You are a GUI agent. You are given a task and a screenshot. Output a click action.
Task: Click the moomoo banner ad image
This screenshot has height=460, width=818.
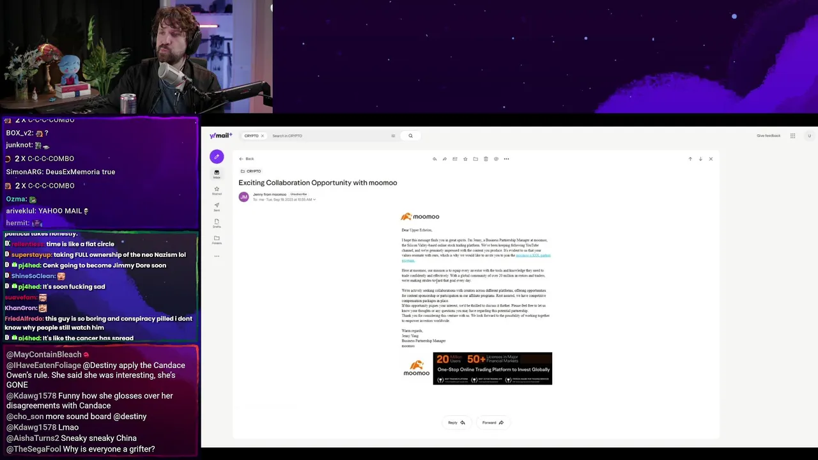click(x=492, y=368)
